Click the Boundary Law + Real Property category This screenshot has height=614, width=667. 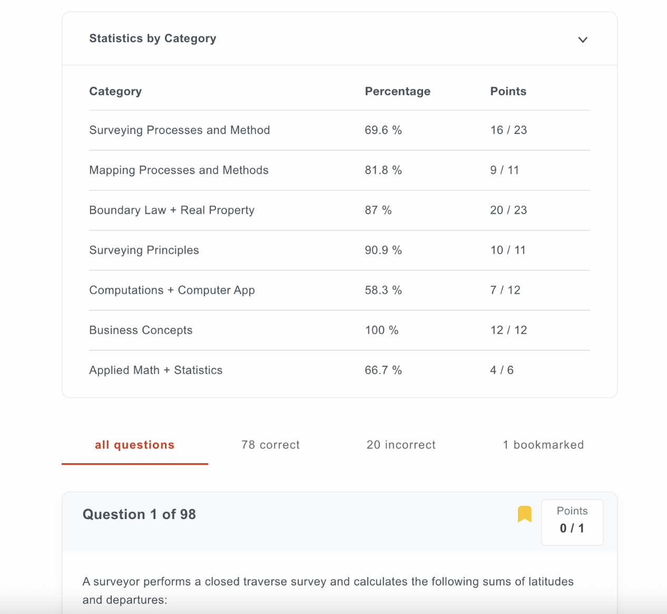[172, 210]
